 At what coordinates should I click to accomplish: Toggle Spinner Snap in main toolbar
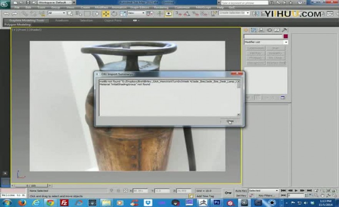click(204, 14)
